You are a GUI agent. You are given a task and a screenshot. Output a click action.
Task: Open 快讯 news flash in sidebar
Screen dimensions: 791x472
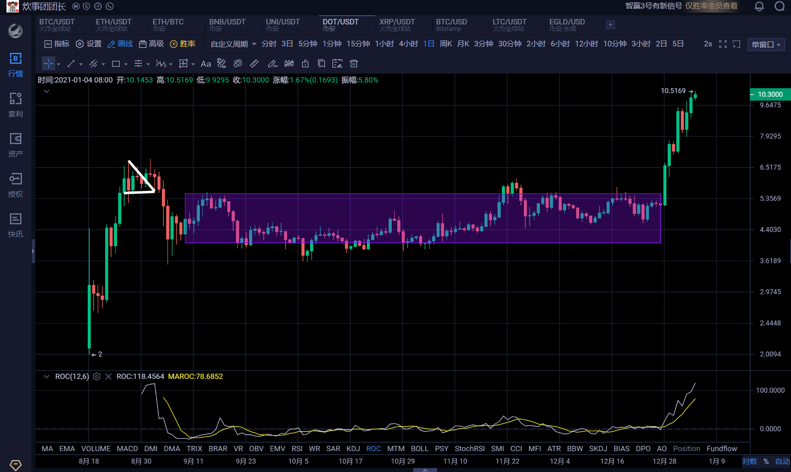point(15,225)
